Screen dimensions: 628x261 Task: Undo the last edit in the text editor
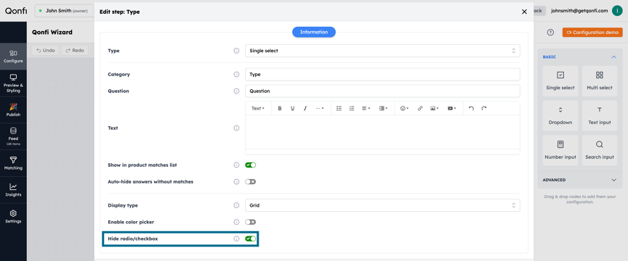(x=472, y=108)
